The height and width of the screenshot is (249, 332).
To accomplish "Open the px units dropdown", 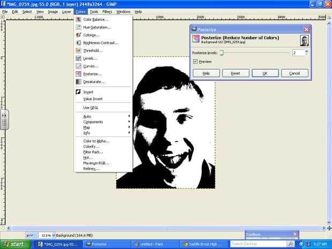I will (x=29, y=235).
